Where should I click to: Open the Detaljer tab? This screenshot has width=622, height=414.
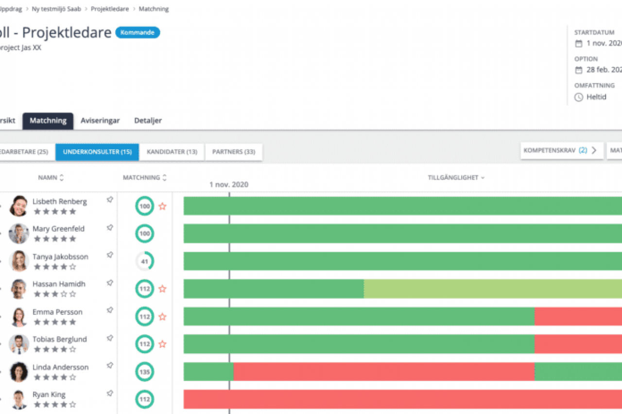[148, 121]
